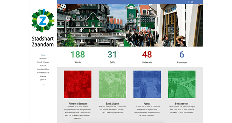The image size is (232, 123).
Task: Click the red Winkelen in Zaandam image
Action: 78,84
